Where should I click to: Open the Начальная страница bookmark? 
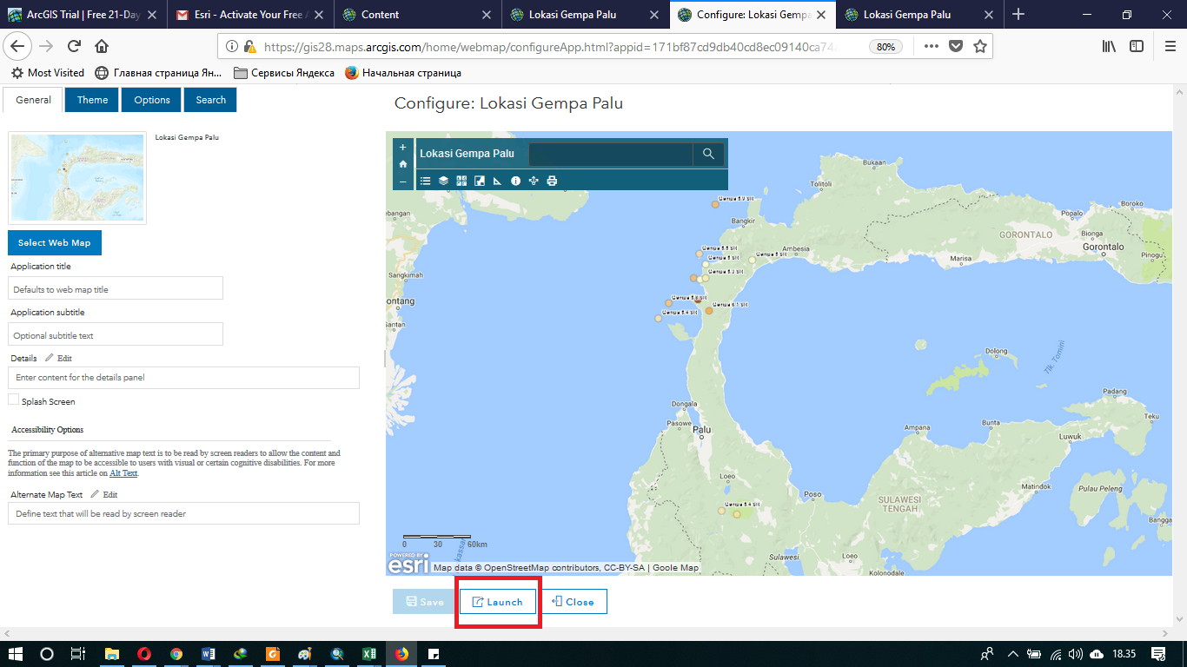click(x=403, y=73)
